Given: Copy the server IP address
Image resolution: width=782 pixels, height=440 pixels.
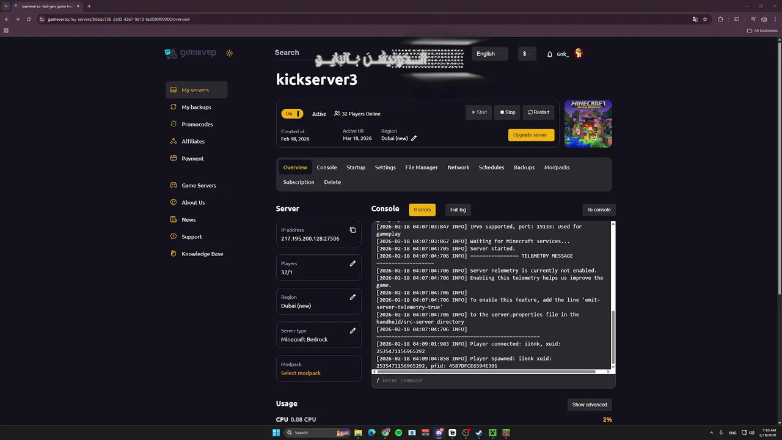Looking at the screenshot, I should point(353,230).
